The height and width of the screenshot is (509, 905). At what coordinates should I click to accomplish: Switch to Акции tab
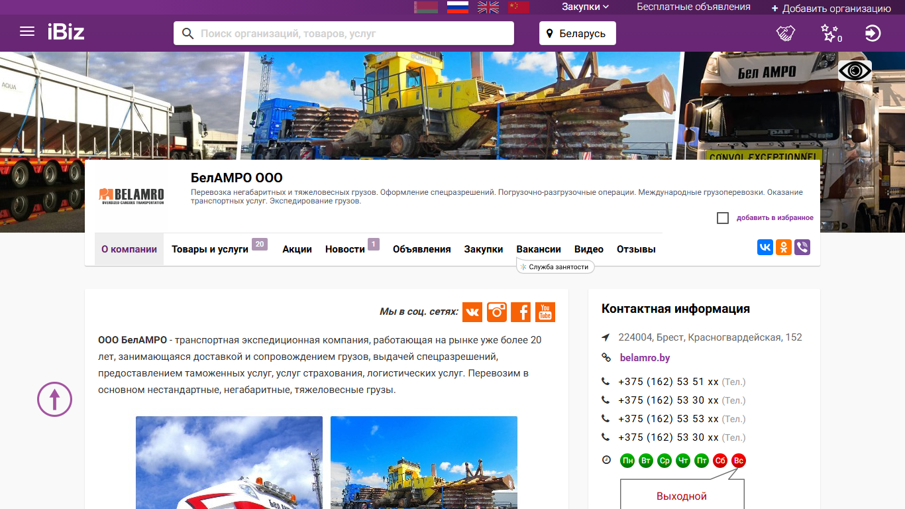click(297, 249)
